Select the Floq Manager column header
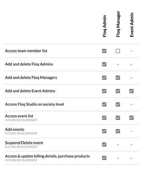Viewport: 143px width, 169px height. coord(118,24)
